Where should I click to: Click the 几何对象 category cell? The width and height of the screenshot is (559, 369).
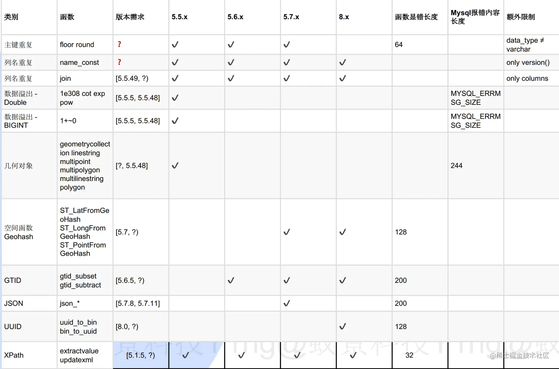29,166
